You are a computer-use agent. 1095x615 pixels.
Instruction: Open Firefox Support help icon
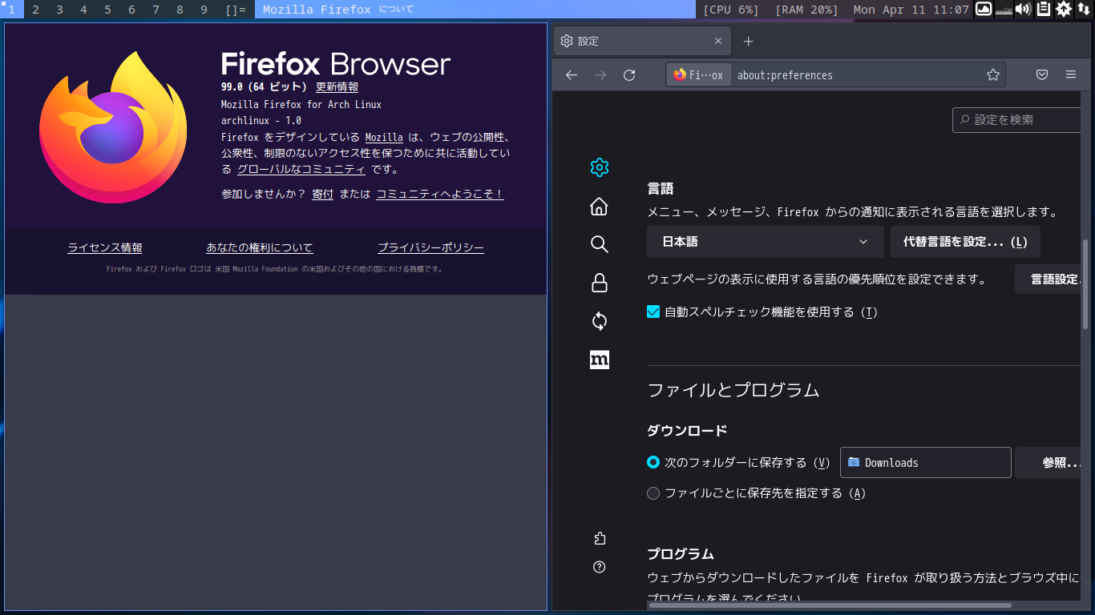599,567
